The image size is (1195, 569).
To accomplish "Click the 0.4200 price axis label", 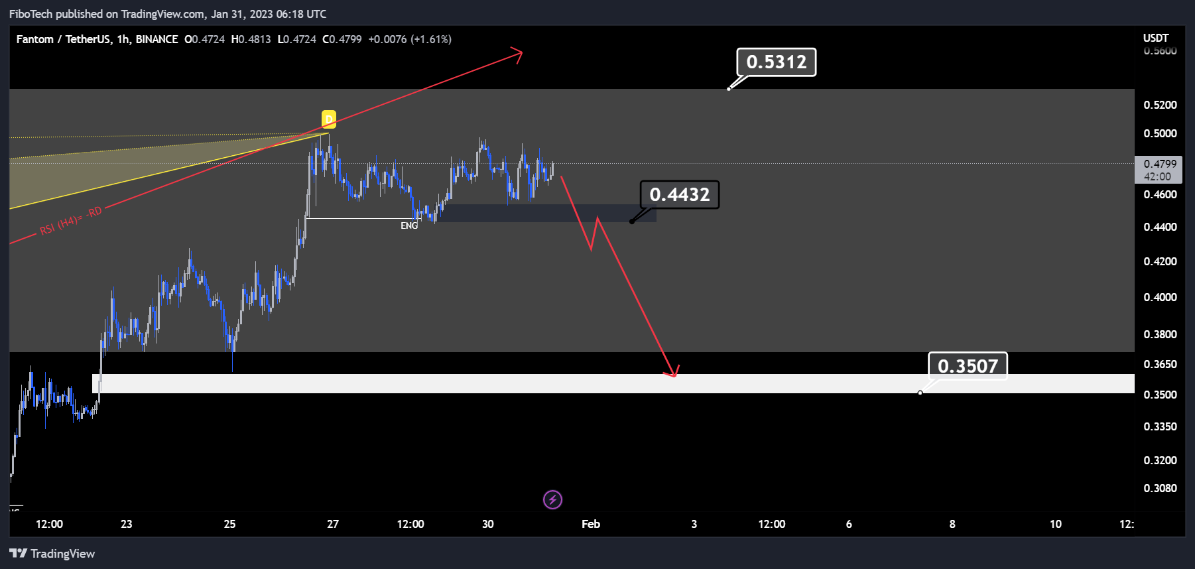I will coord(1160,261).
